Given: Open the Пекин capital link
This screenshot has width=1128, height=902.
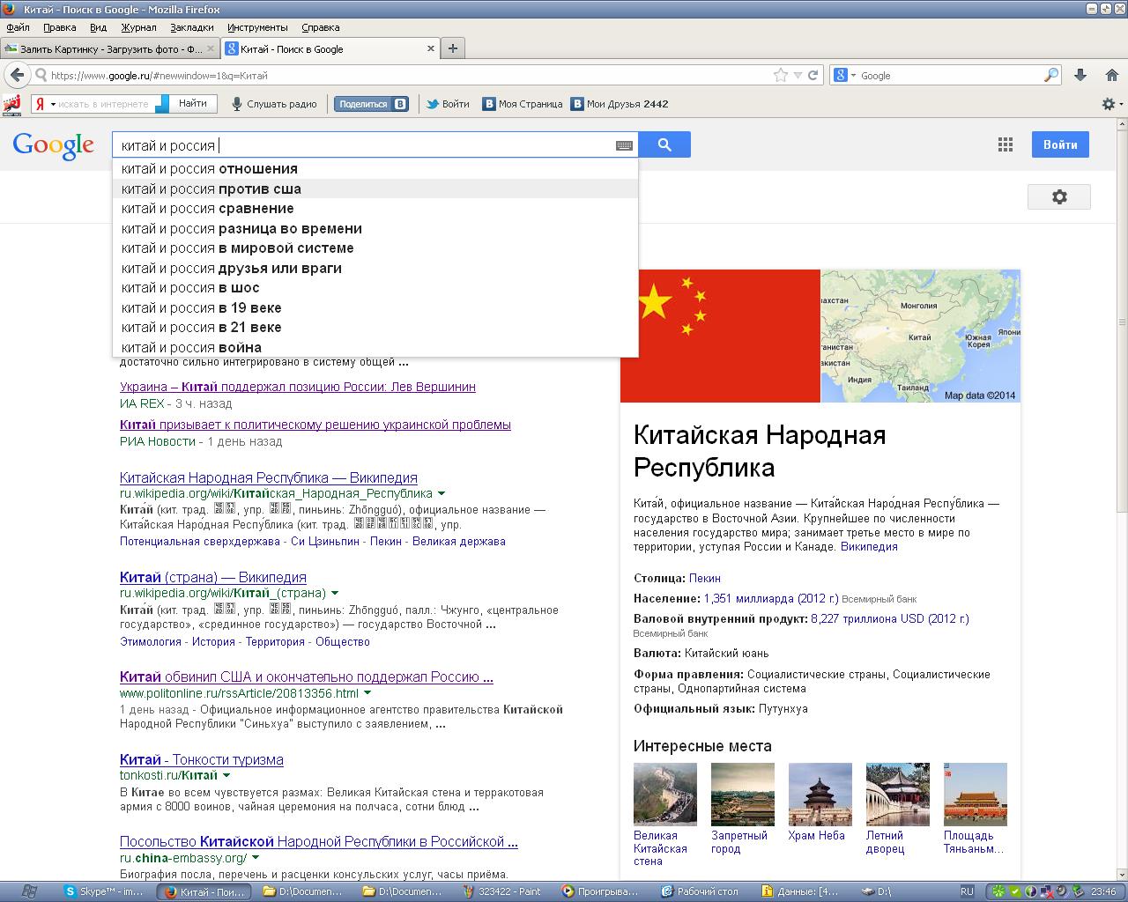Looking at the screenshot, I should pos(705,579).
